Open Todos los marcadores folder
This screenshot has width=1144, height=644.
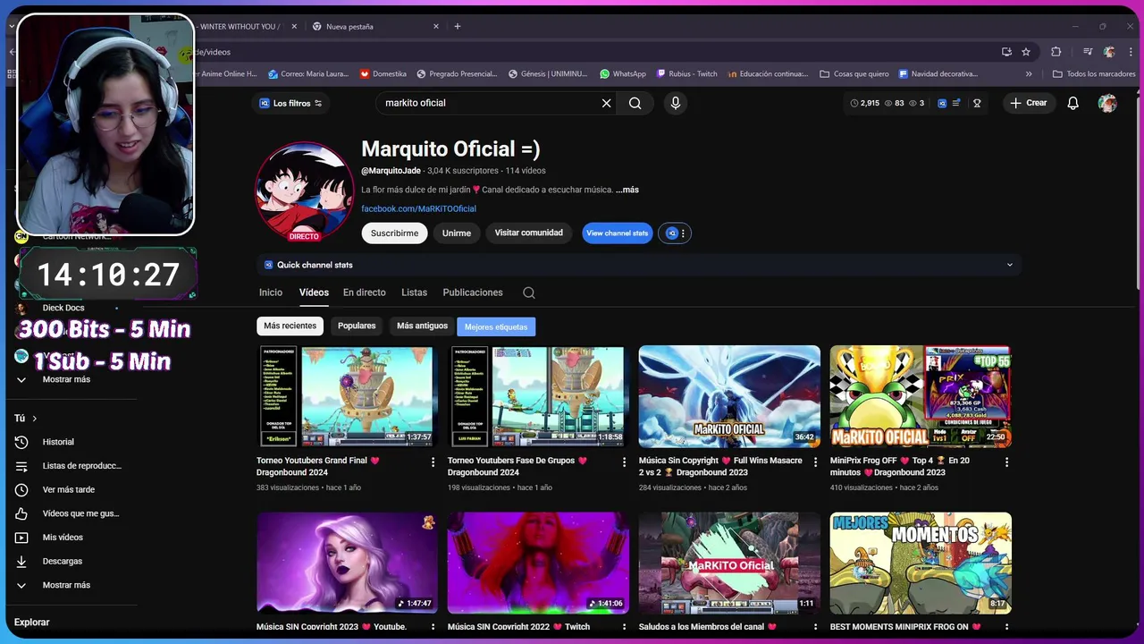(1094, 74)
